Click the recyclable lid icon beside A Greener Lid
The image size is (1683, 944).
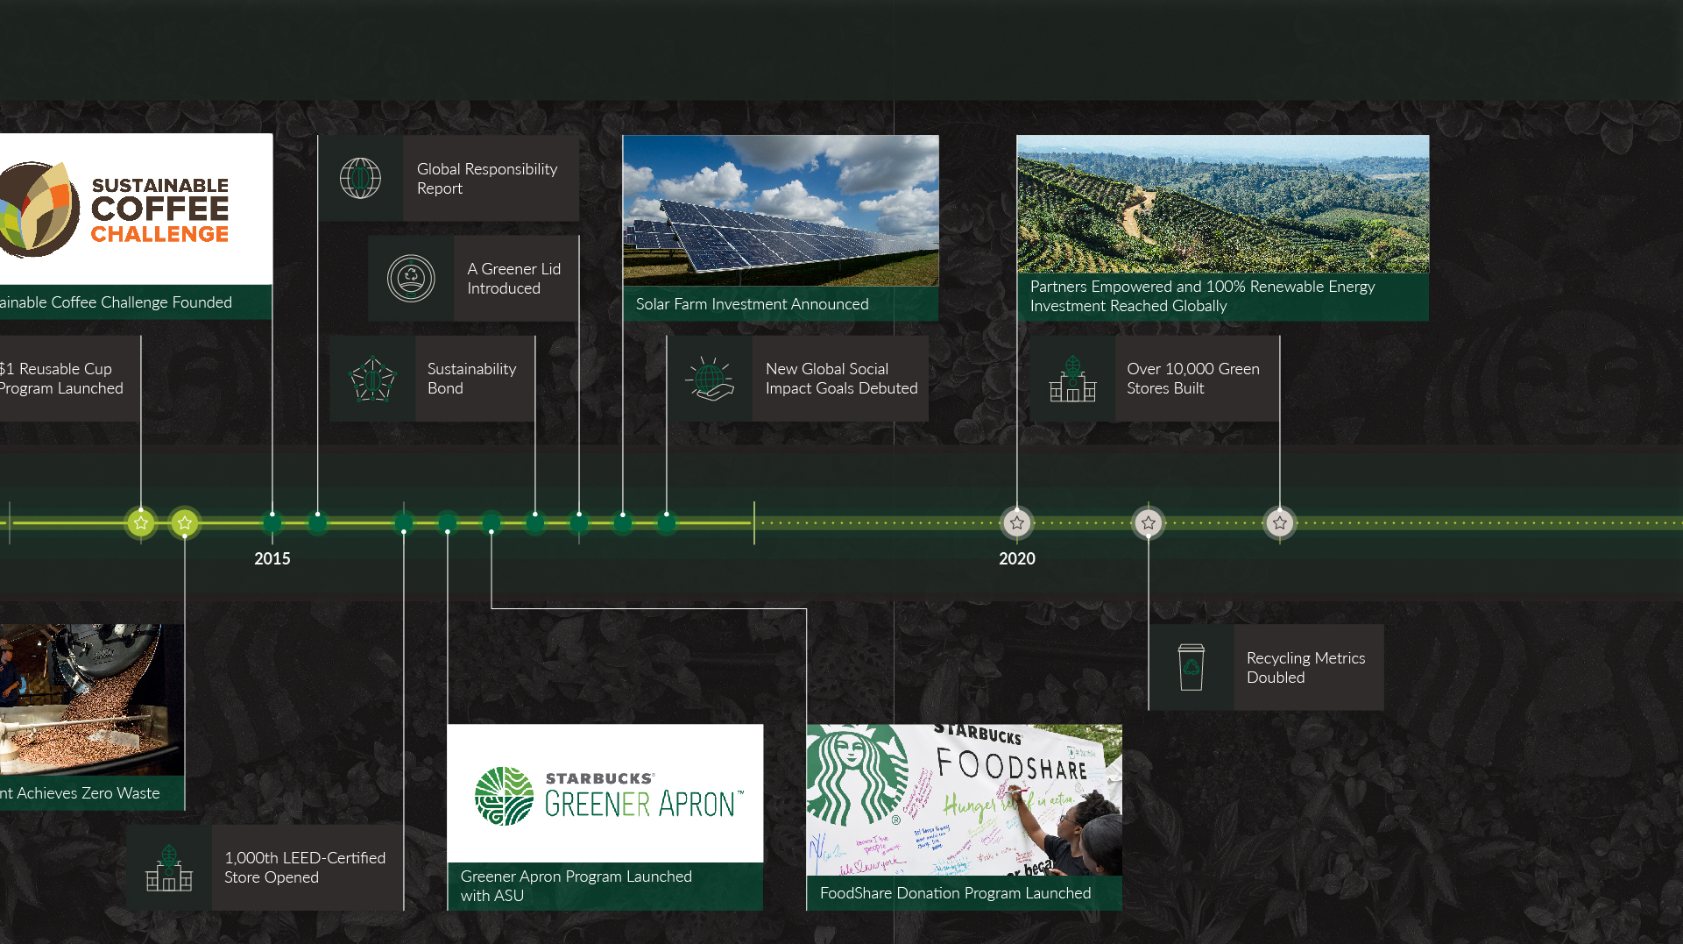point(411,278)
